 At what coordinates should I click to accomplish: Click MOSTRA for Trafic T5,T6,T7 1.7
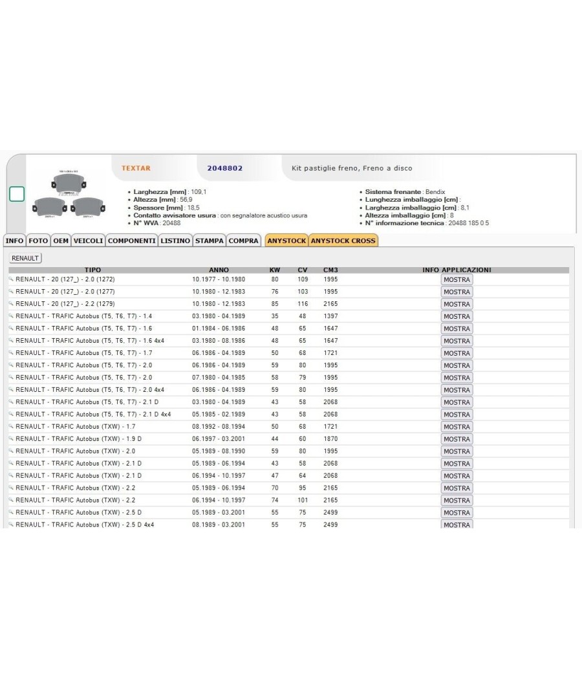click(x=457, y=353)
